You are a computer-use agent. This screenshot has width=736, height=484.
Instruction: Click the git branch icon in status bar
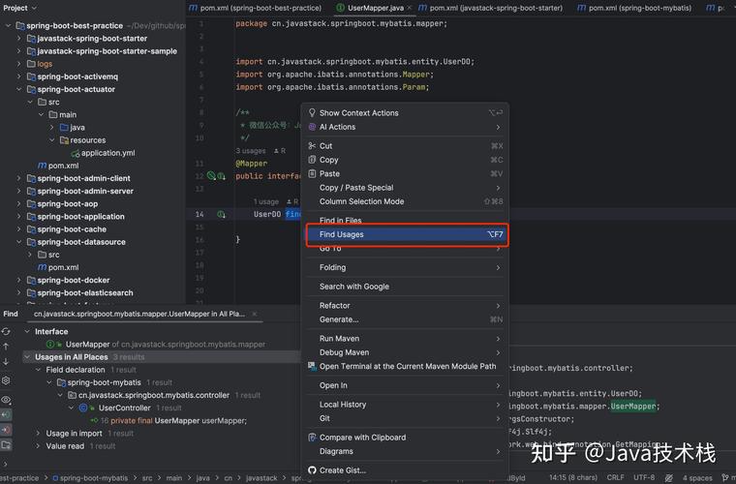click(x=725, y=478)
